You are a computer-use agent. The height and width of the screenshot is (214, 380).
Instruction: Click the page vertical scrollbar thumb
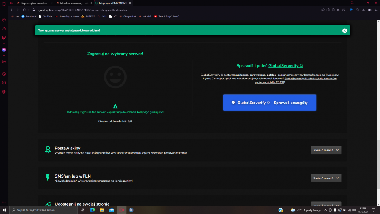coord(378,165)
